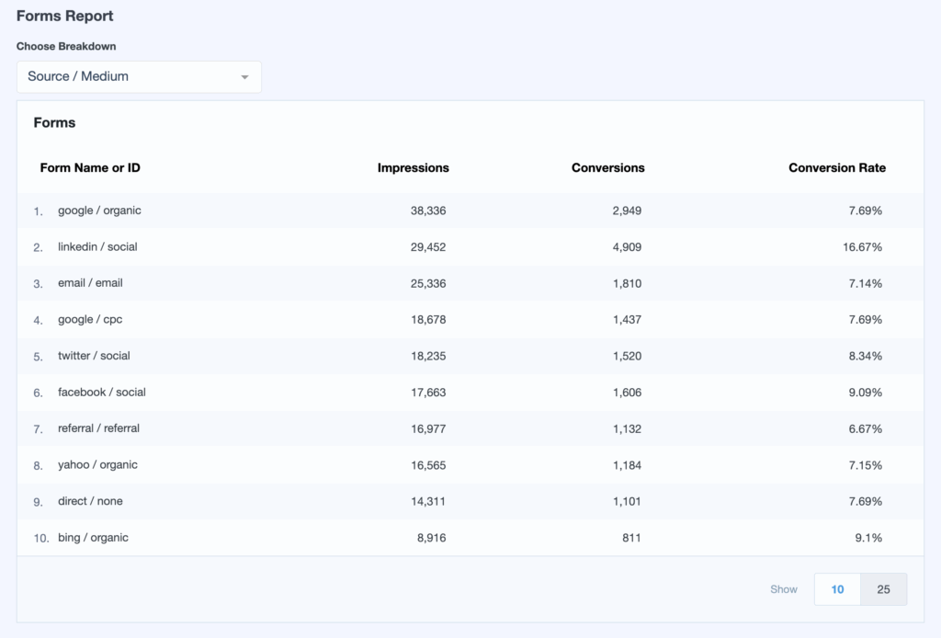Select the twitter / social row
This screenshot has width=941, height=638.
[x=92, y=356]
